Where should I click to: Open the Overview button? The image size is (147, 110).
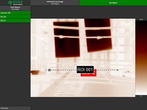pos(15,108)
